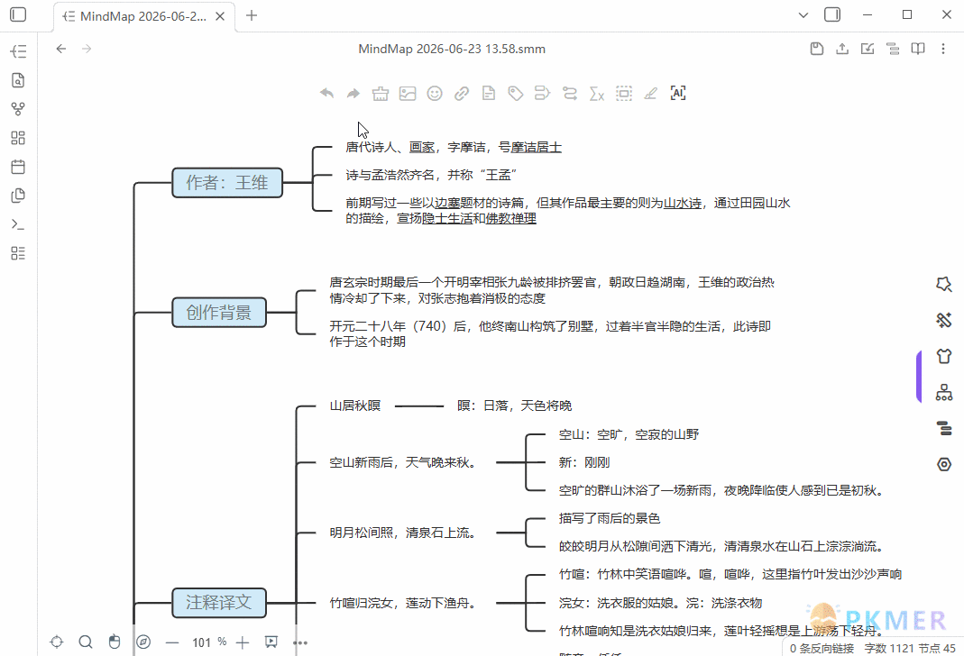Viewport: 964px width, 656px height.
Task: Click the 摩诘居士 underlined link
Action: 536,148
